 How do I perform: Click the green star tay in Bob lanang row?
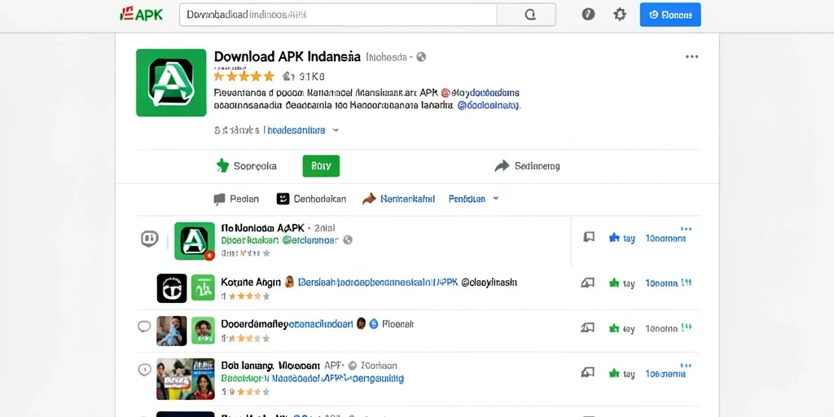pos(621,373)
